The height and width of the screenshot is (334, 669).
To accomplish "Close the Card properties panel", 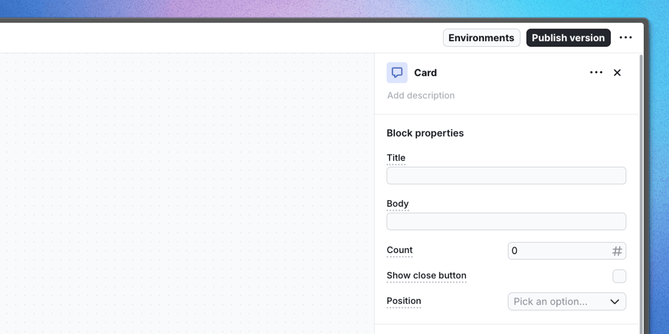I will (617, 73).
